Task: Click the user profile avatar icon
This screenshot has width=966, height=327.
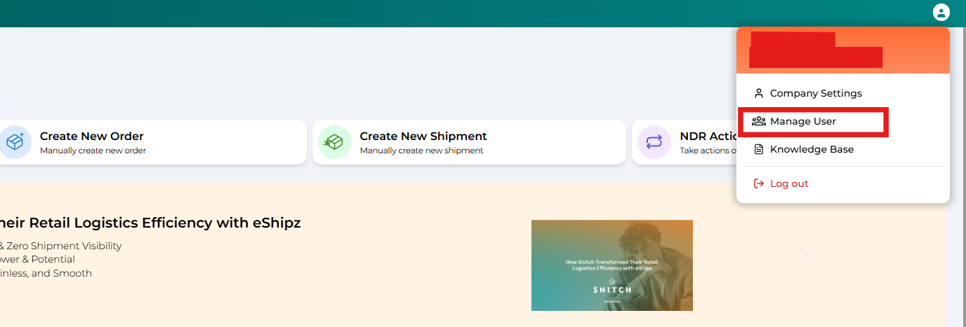Action: click(x=941, y=12)
